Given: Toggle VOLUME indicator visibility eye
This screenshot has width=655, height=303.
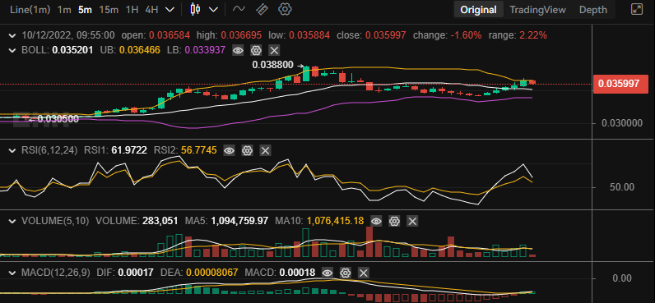Looking at the screenshot, I should 376,222.
